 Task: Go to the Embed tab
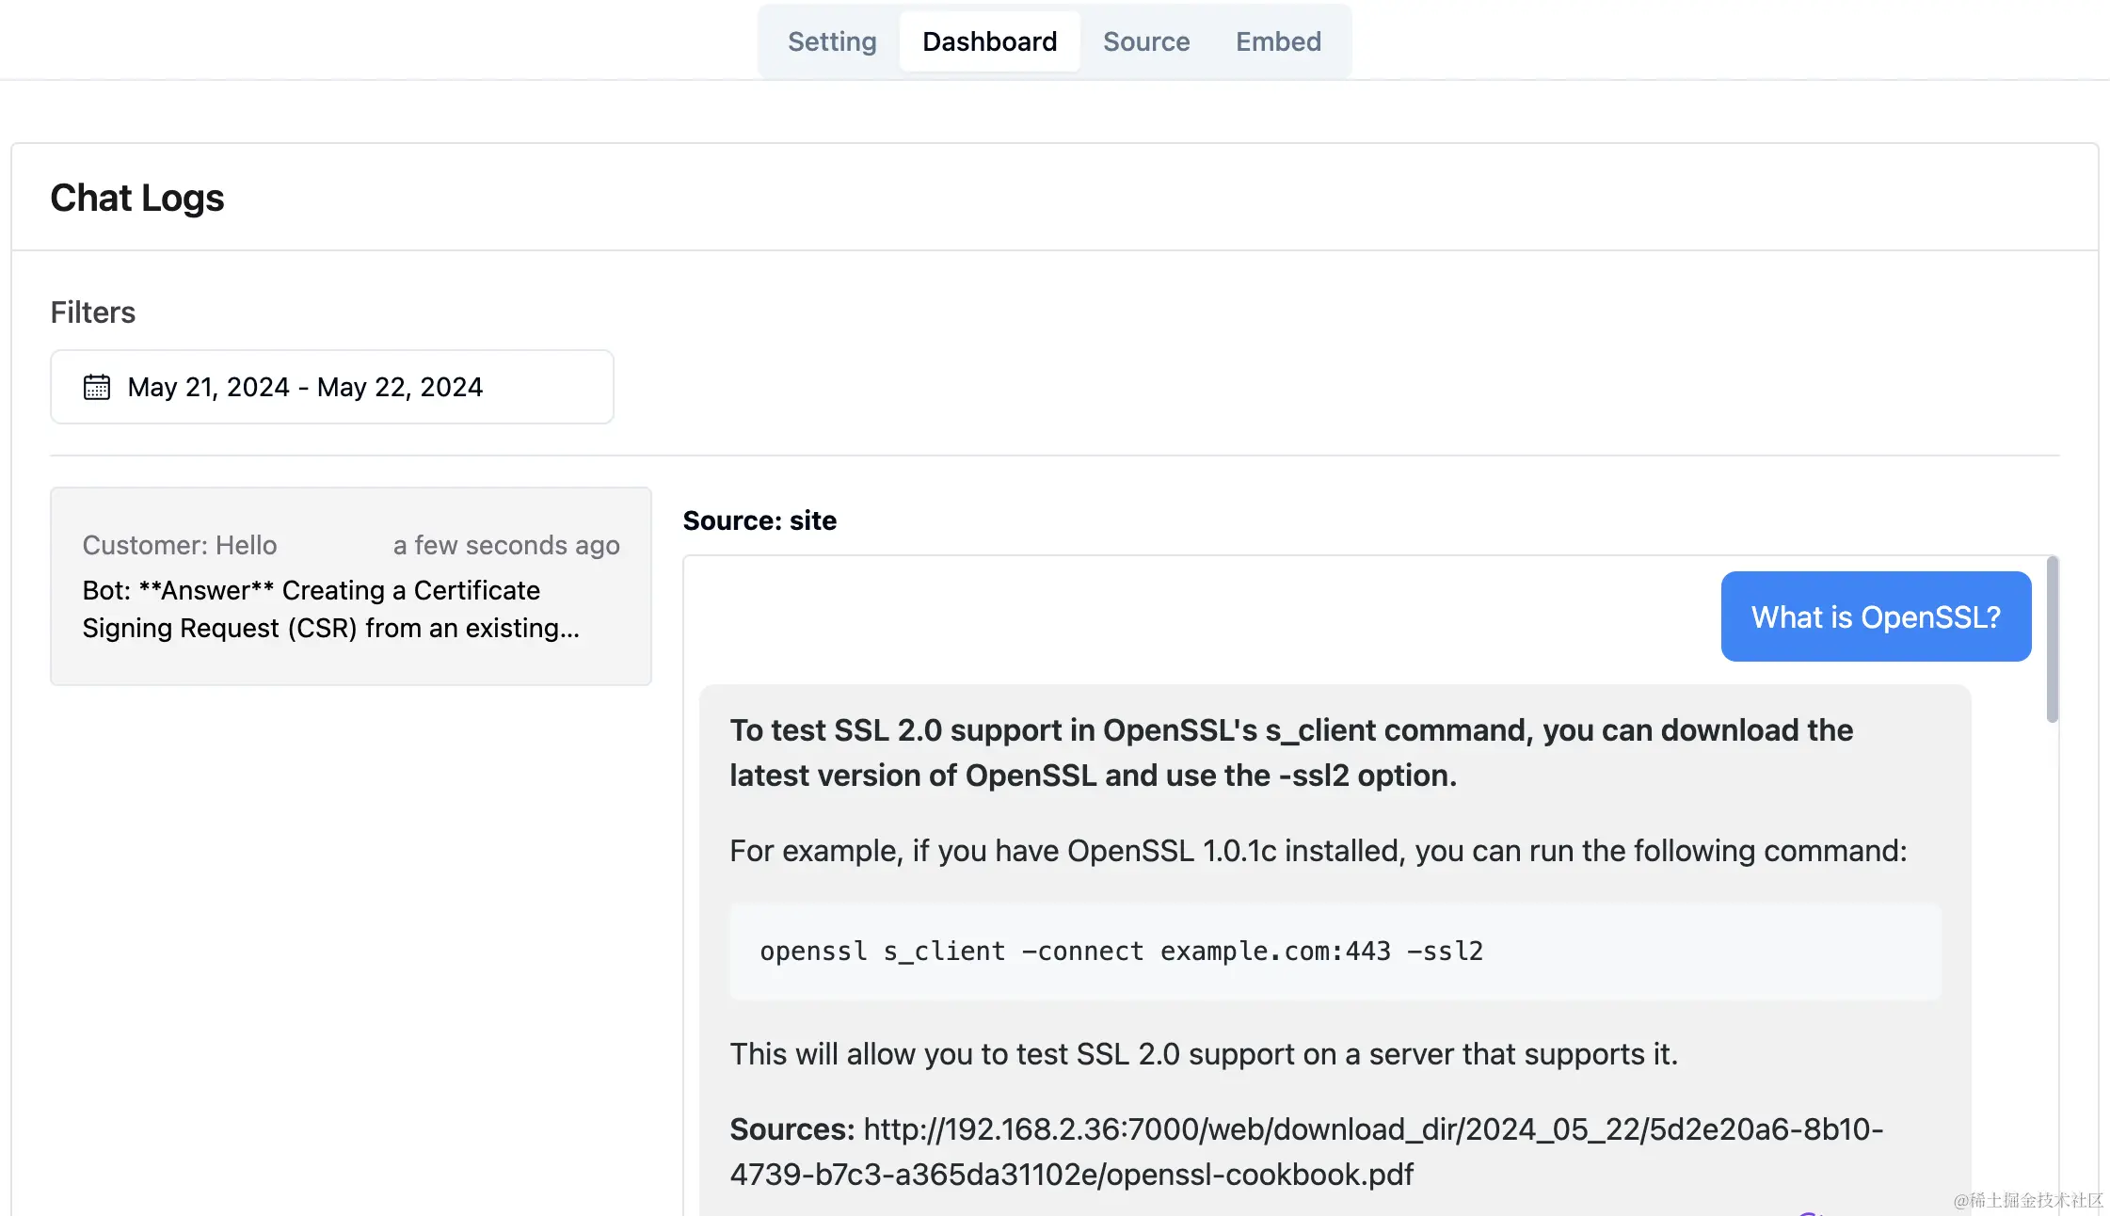click(x=1278, y=41)
